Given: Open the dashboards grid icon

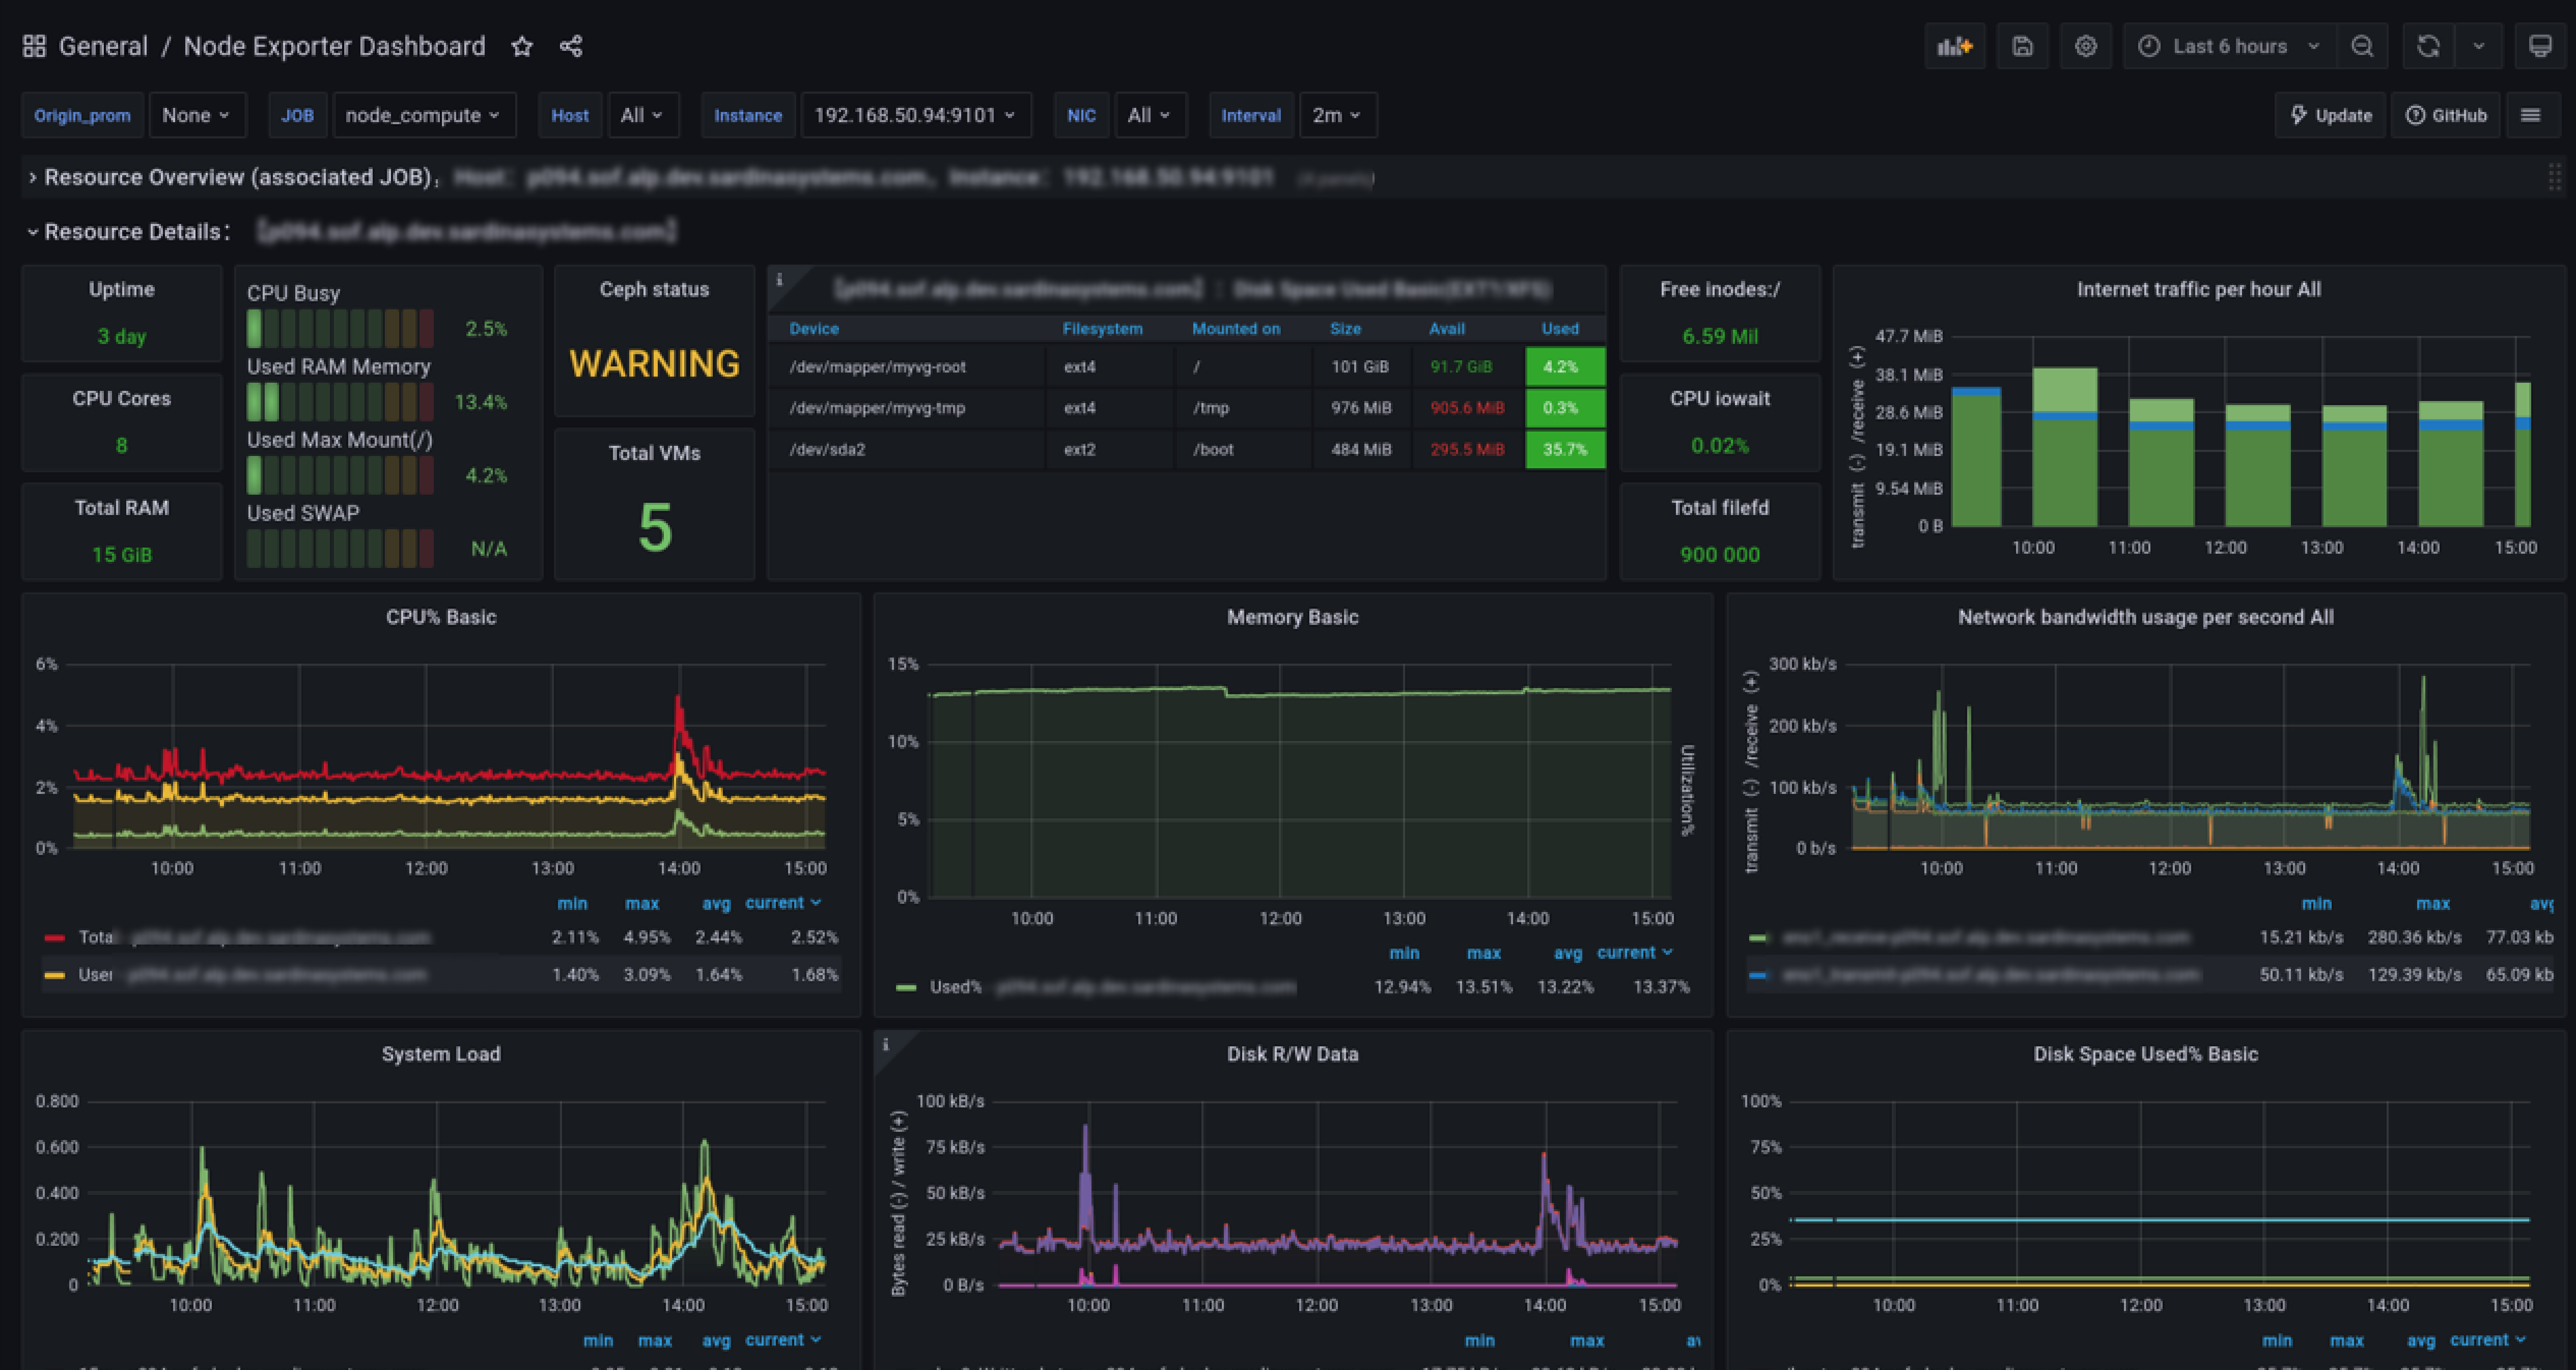Looking at the screenshot, I should (34, 46).
